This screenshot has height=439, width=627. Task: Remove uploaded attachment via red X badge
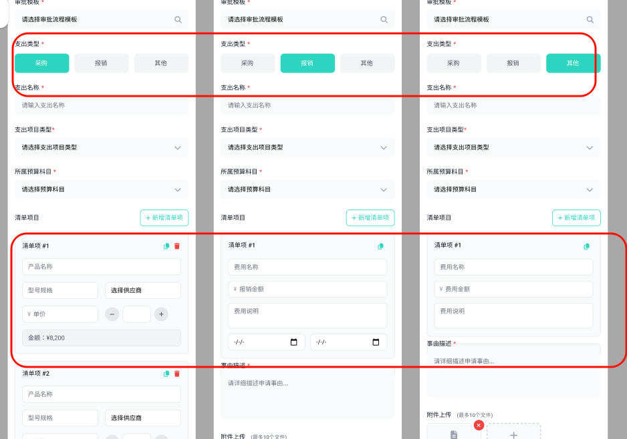(x=479, y=425)
